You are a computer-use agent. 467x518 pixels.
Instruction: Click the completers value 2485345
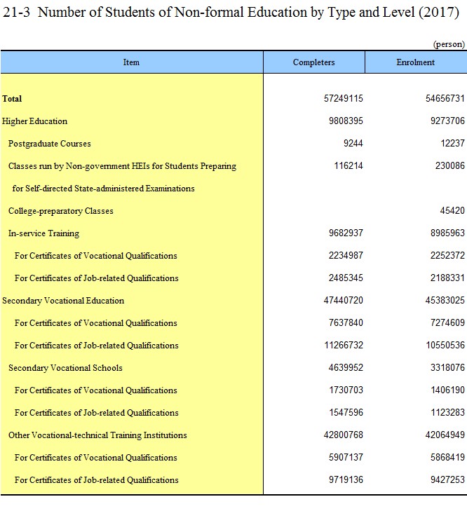click(346, 278)
